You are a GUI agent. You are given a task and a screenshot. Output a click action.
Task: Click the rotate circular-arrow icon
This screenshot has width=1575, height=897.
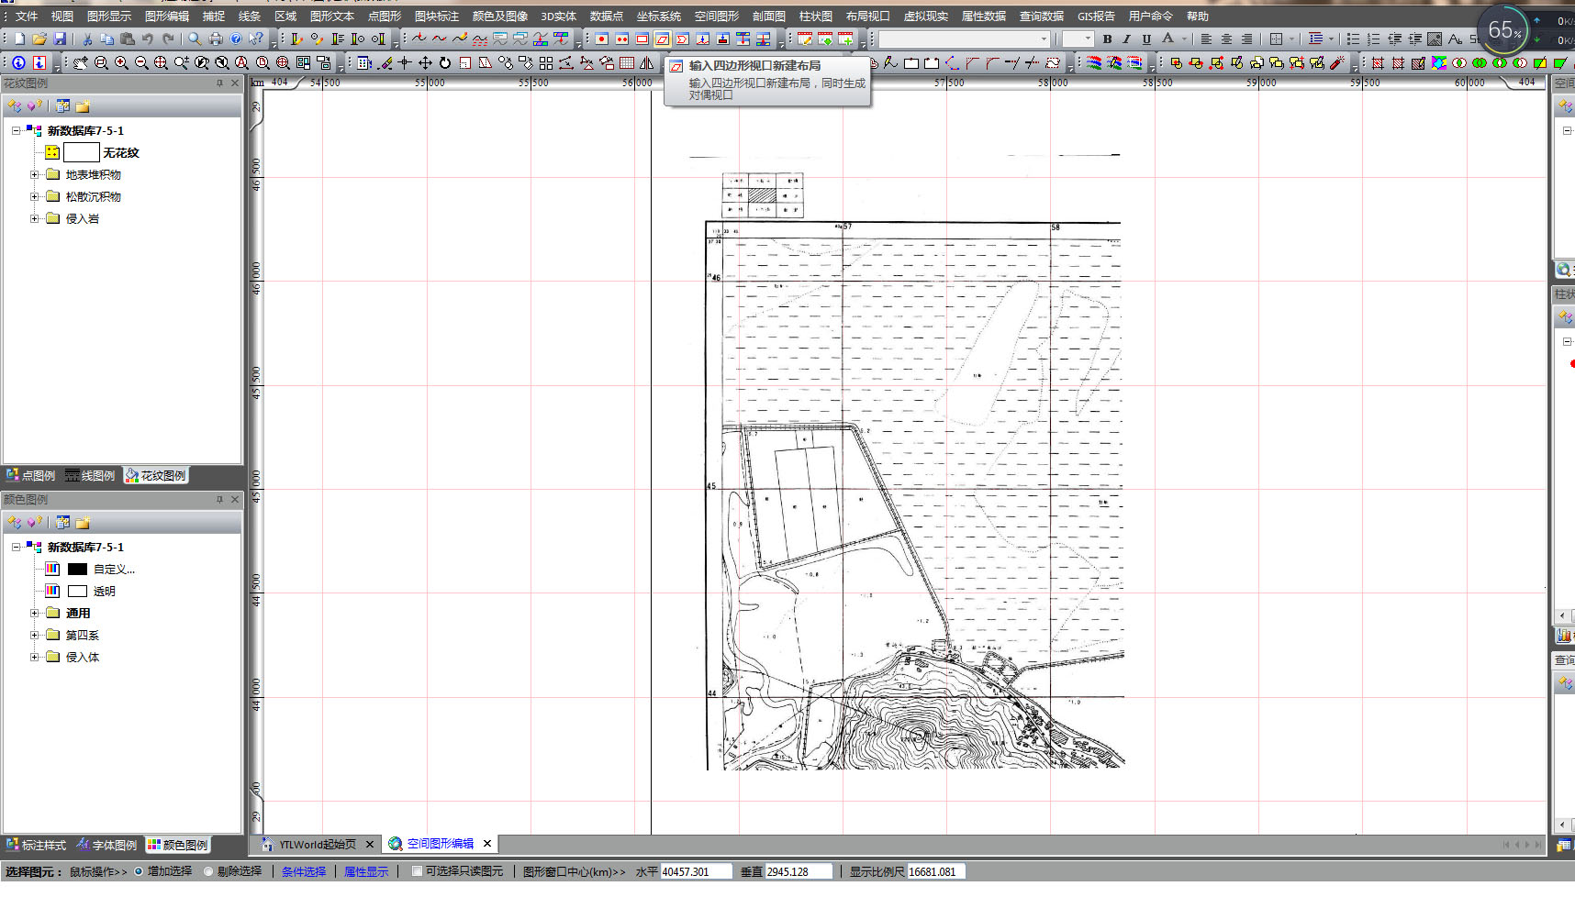click(445, 63)
